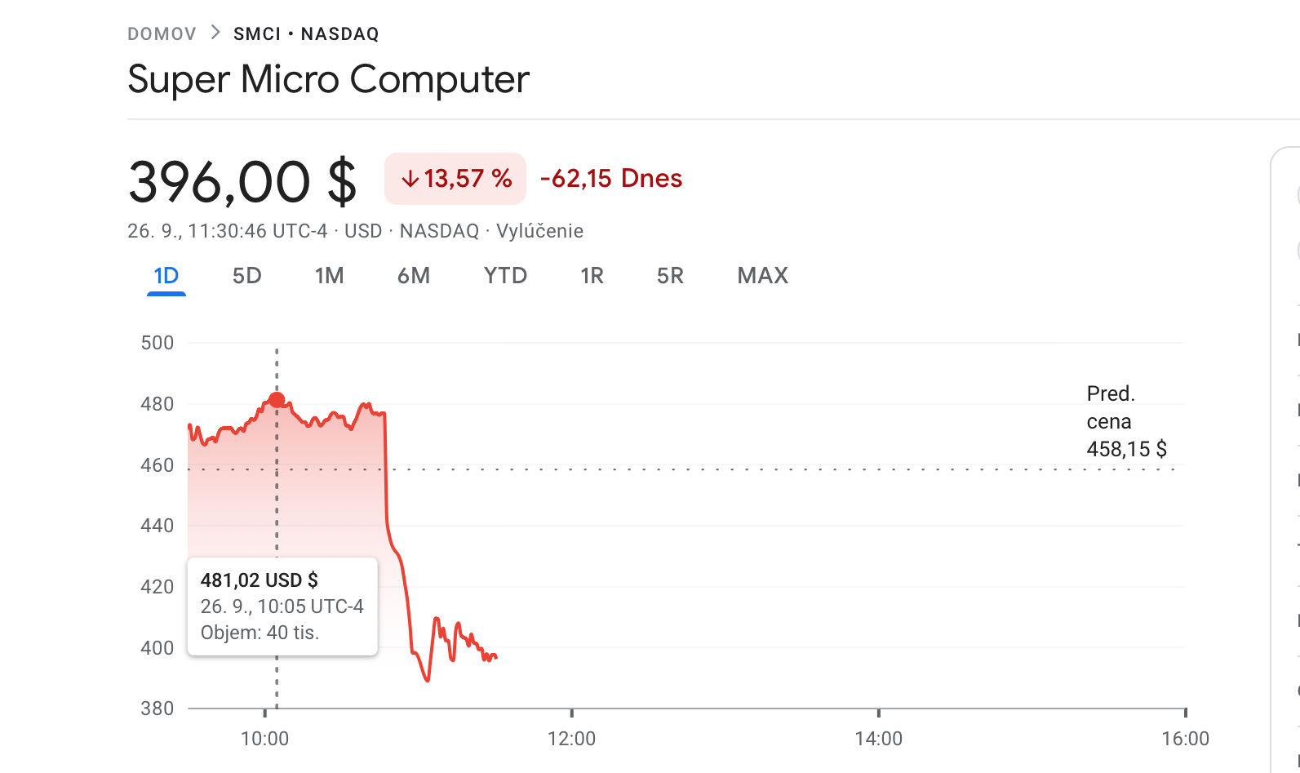1300x773 pixels.
Task: Show the 1M chart range
Action: 330,276
